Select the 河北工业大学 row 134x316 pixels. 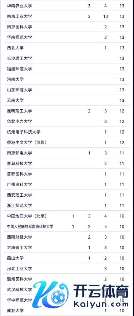pyautogui.click(x=67, y=269)
